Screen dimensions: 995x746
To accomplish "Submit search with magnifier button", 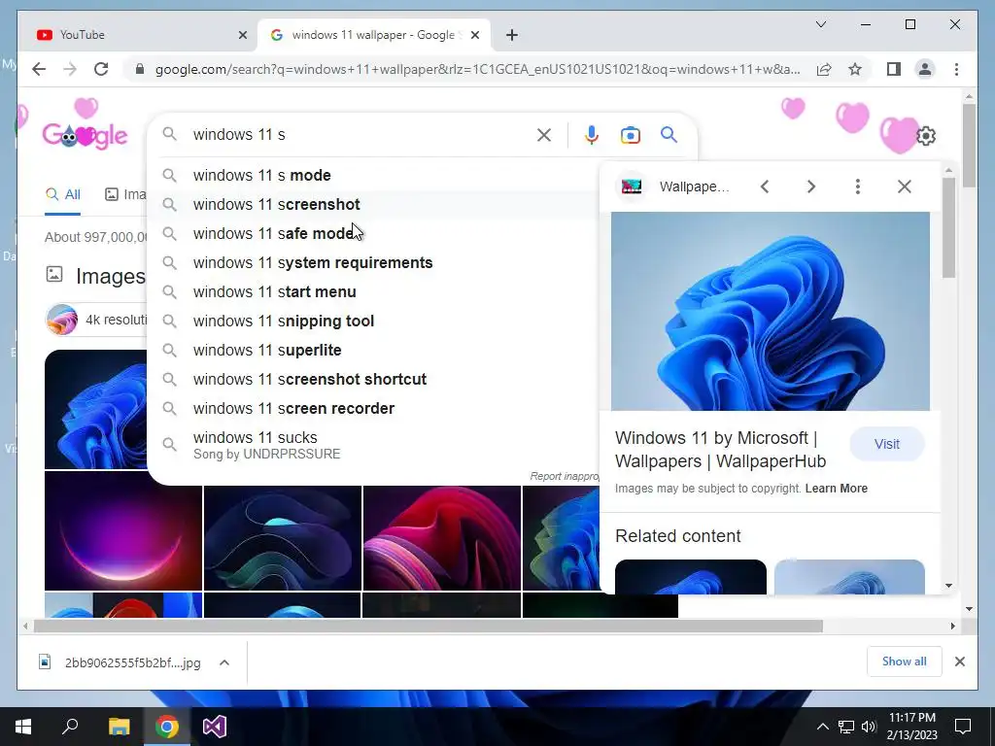I will pyautogui.click(x=669, y=134).
